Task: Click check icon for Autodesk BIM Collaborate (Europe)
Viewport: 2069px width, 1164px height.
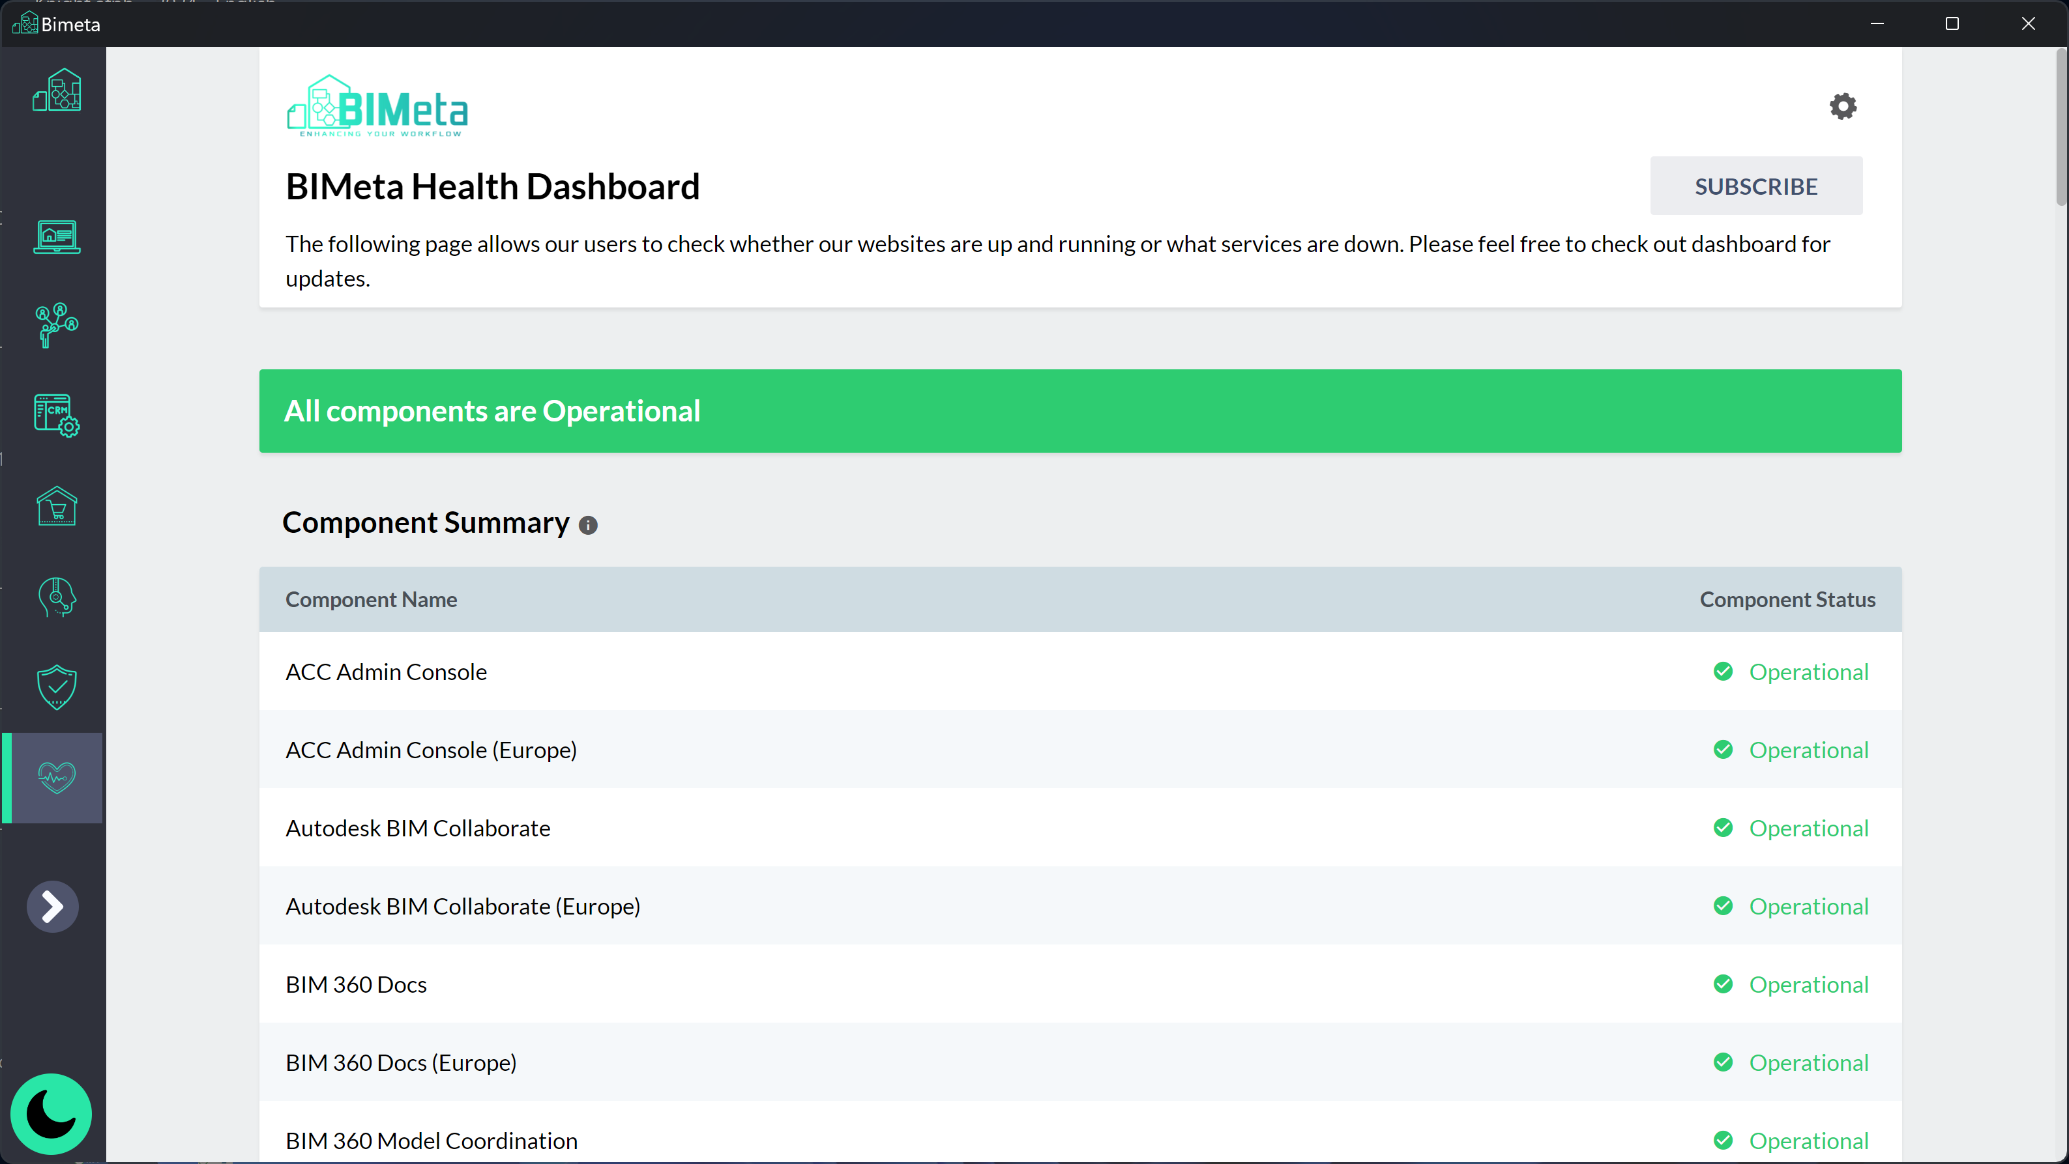Action: click(x=1723, y=905)
